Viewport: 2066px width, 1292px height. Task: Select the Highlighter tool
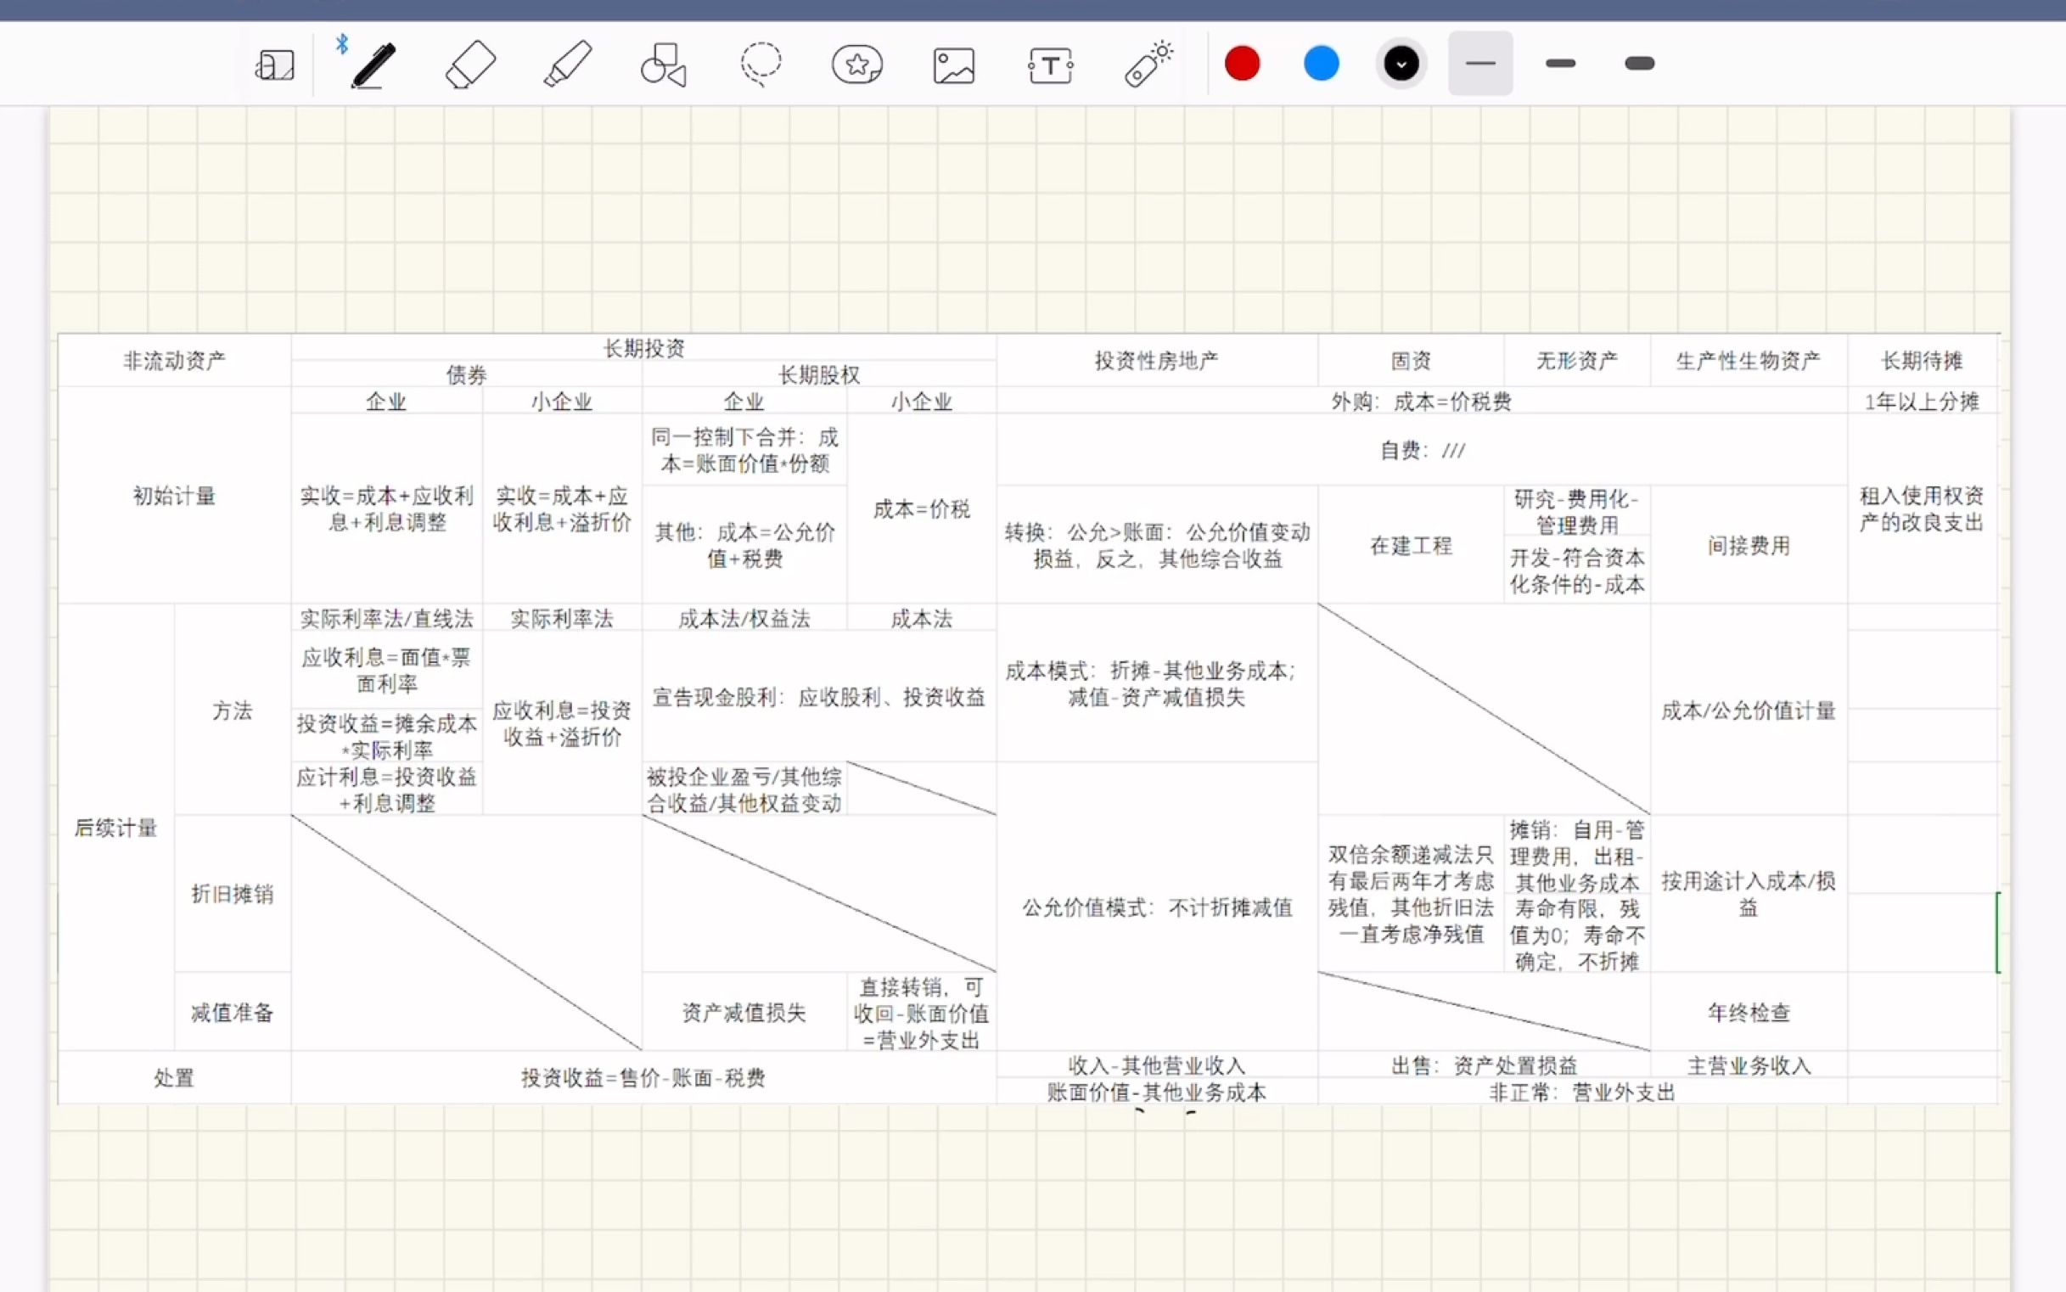click(568, 64)
